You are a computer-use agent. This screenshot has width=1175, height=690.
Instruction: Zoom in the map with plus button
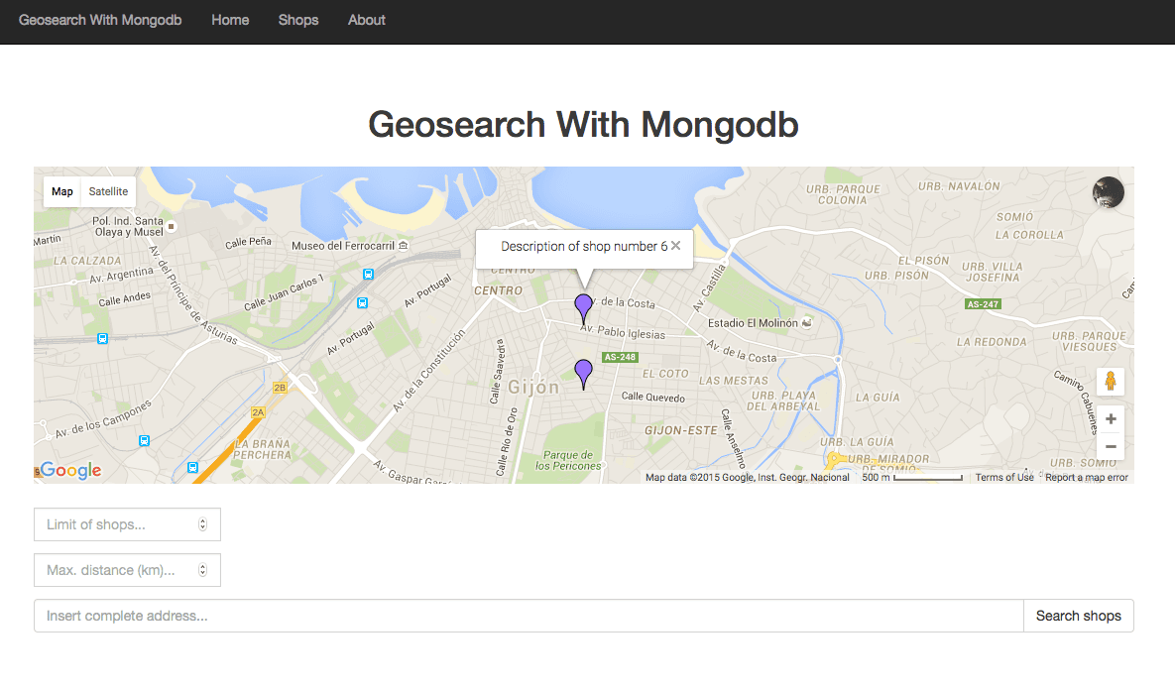click(x=1111, y=419)
